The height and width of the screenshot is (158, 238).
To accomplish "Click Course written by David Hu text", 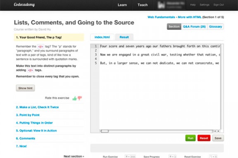I will 32,29.
